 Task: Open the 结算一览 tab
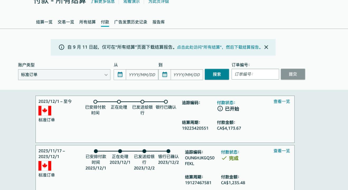(44, 22)
